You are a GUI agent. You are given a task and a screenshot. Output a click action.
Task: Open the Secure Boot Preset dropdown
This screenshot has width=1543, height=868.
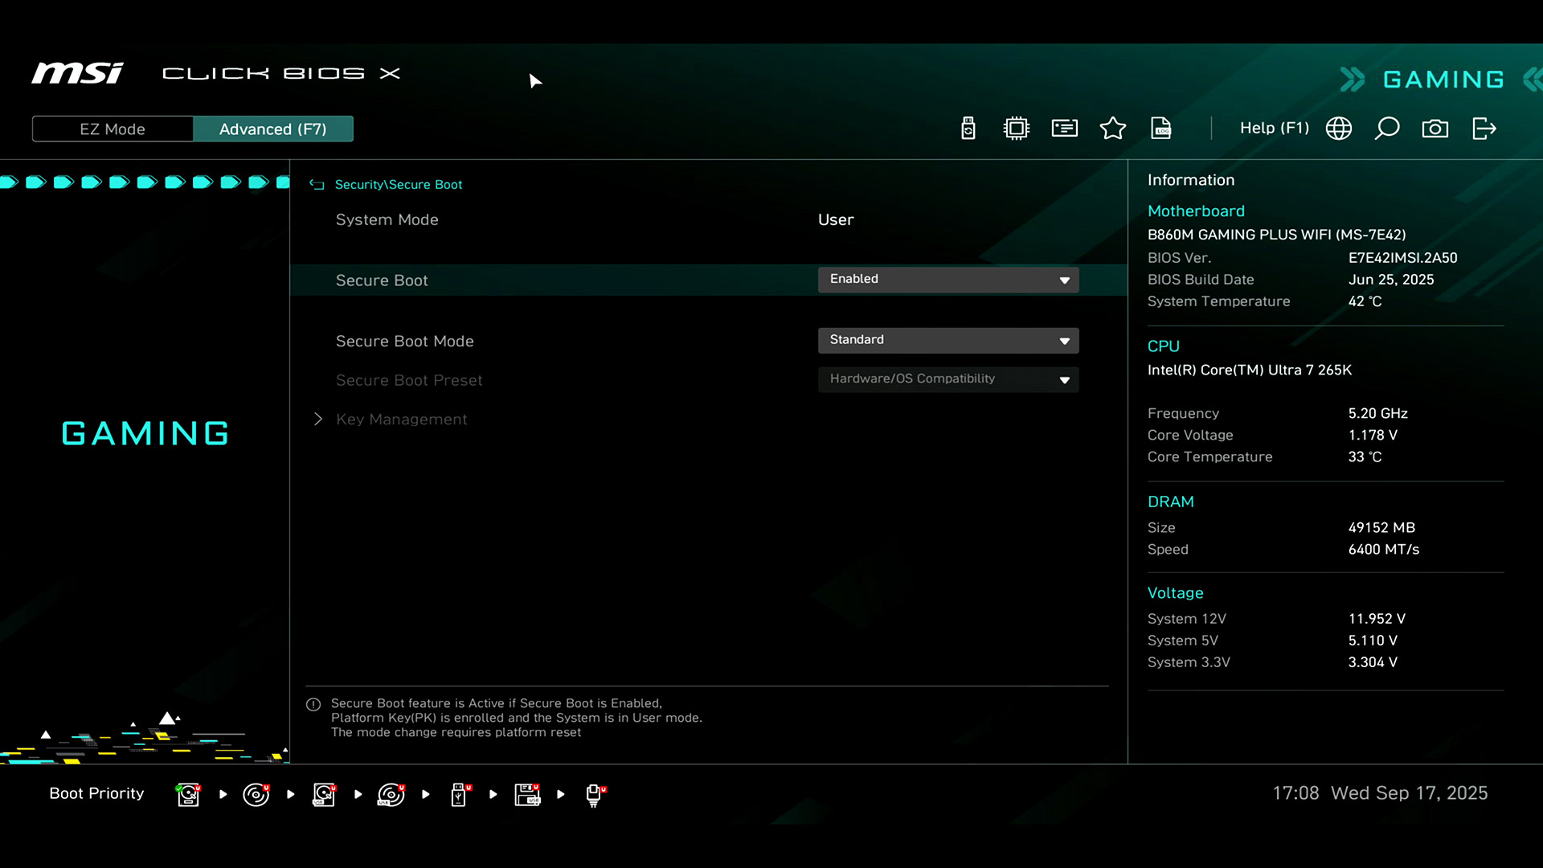pos(948,379)
